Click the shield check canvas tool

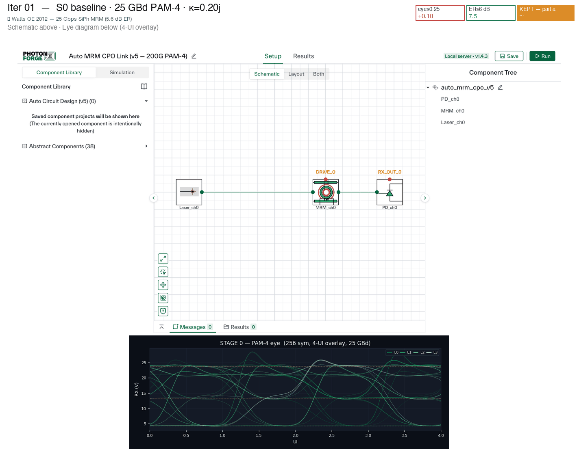point(163,311)
